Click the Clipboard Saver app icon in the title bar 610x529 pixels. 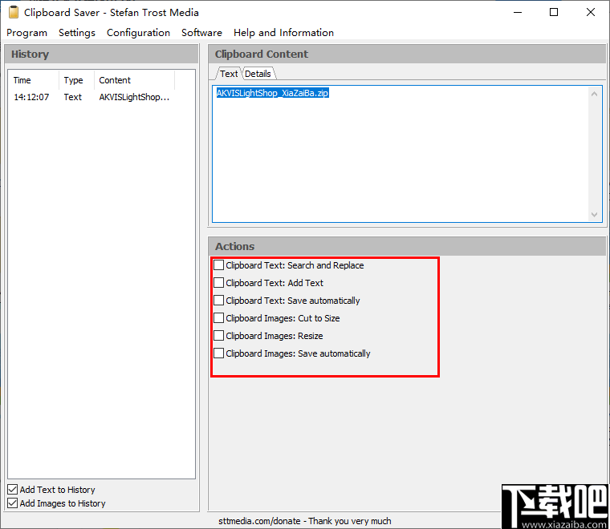(13, 13)
